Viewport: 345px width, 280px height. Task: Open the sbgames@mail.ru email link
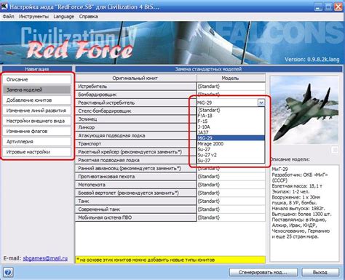click(x=45, y=258)
